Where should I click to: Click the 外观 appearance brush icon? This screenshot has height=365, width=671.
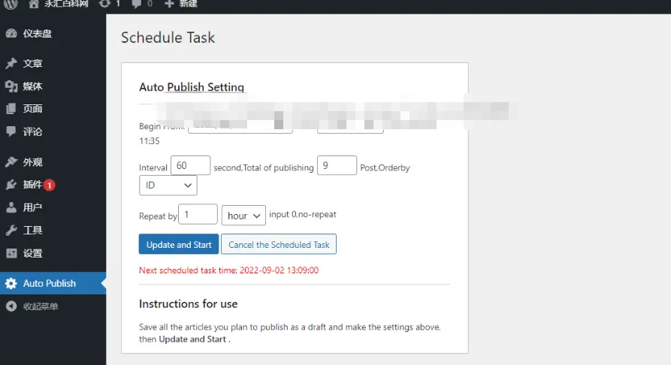point(11,162)
